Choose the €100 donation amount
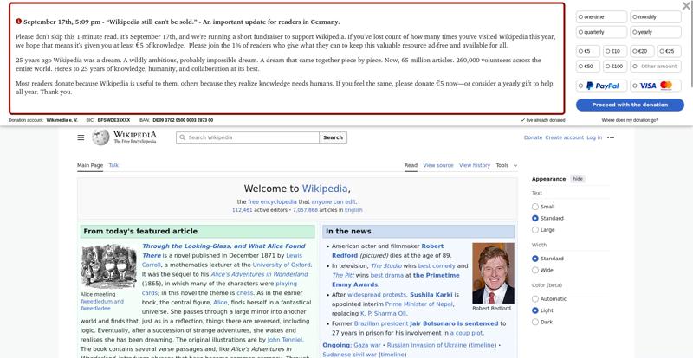Screen dimensions: 693x358 pyautogui.click(x=615, y=67)
